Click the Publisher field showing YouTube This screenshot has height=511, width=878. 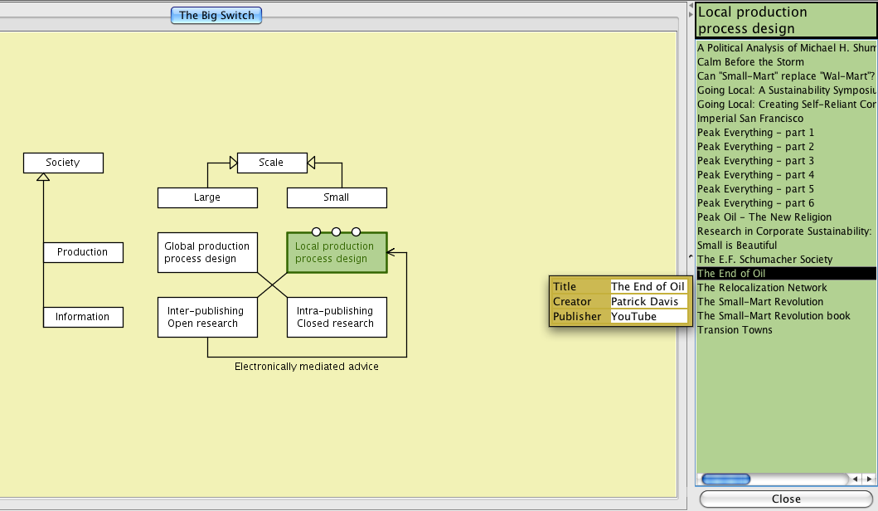[648, 316]
